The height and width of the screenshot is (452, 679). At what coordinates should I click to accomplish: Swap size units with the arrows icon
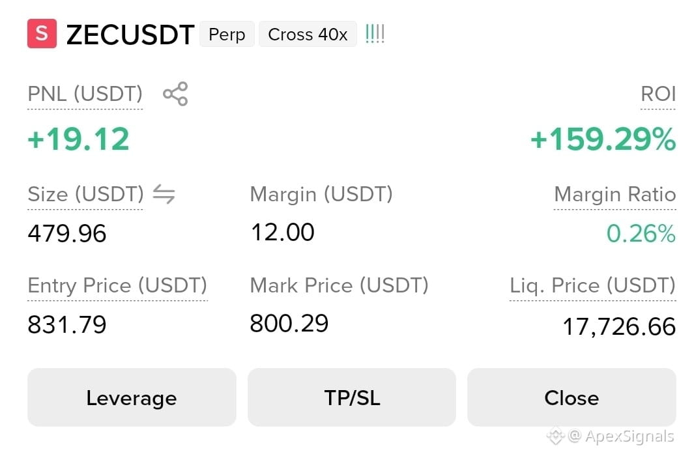click(x=164, y=194)
